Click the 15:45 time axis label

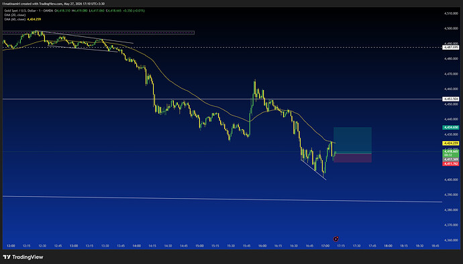246,246
